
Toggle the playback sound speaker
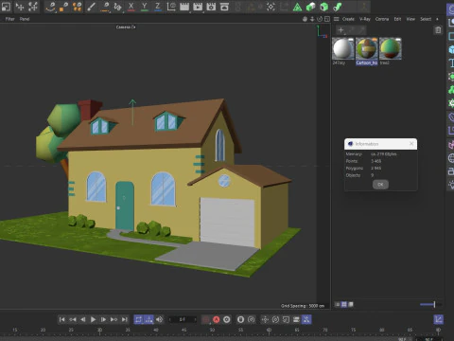tap(159, 319)
